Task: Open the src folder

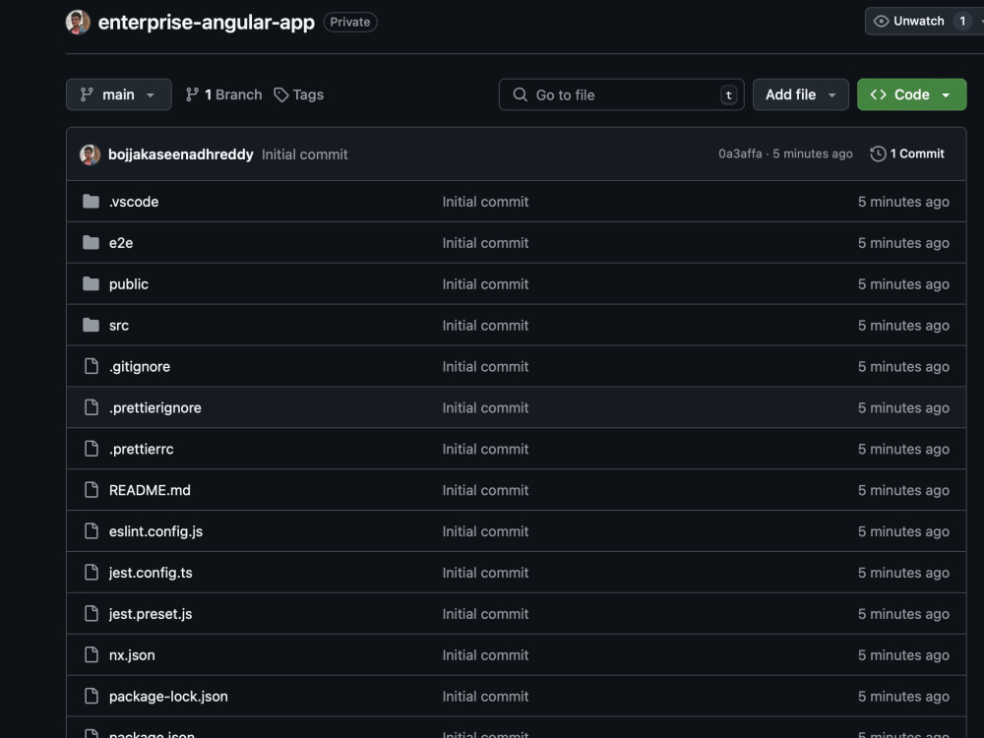Action: (x=119, y=325)
